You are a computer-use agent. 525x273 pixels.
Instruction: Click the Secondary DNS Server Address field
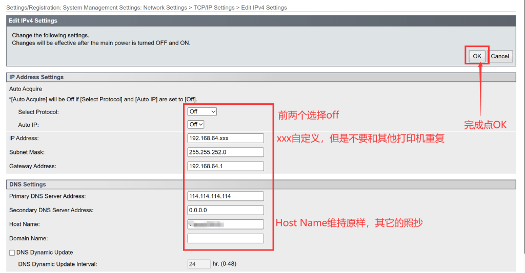(226, 210)
